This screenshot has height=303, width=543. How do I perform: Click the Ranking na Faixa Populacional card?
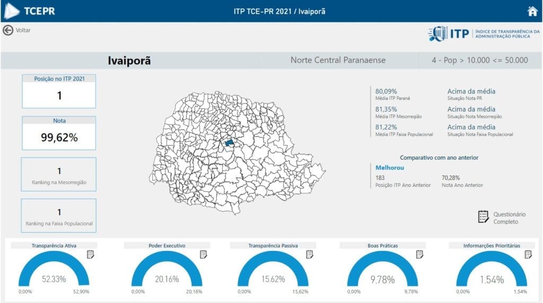(59, 215)
